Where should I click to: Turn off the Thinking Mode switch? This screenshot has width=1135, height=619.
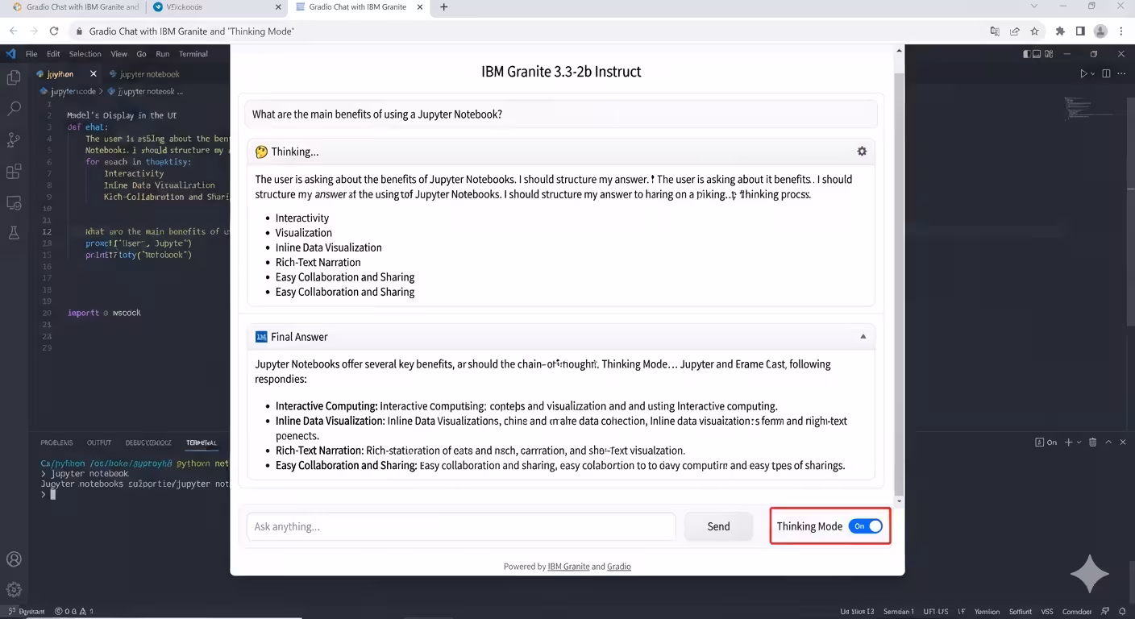[x=865, y=526]
